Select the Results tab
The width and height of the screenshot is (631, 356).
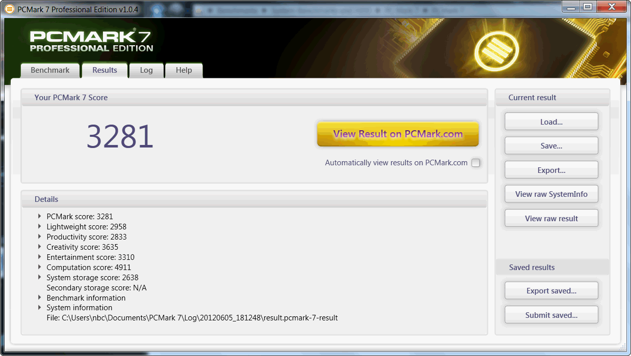pos(104,70)
